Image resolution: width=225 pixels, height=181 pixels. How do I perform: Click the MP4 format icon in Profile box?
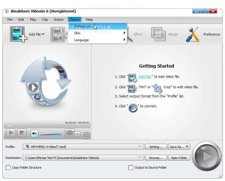[27, 147]
